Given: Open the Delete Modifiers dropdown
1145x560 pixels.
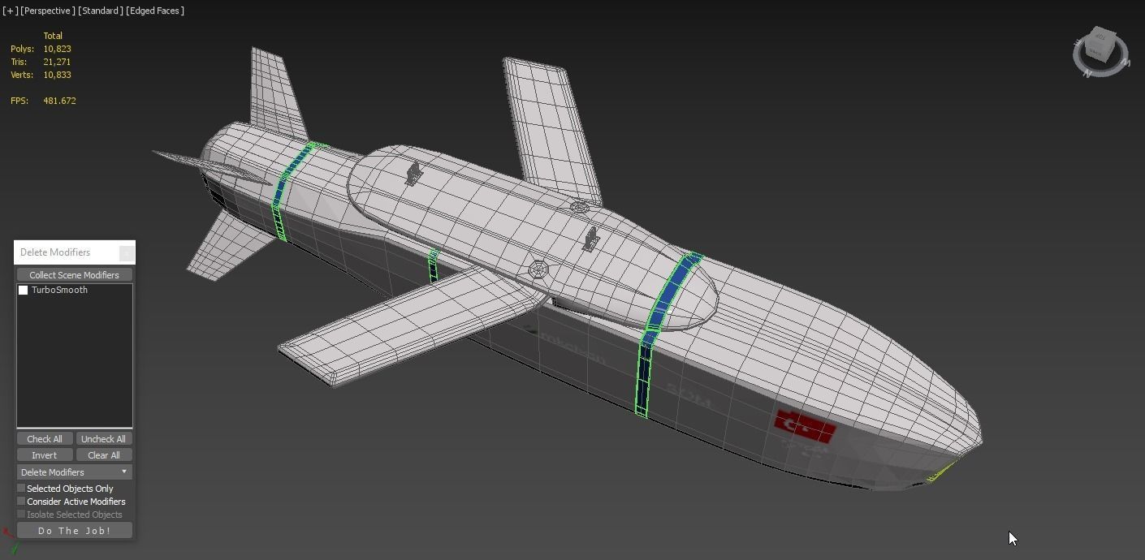Looking at the screenshot, I should (74, 472).
